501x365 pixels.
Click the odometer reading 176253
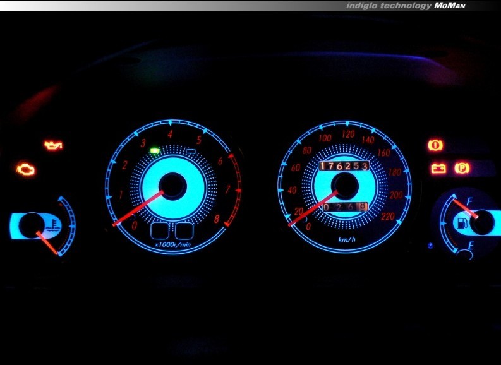click(x=344, y=166)
